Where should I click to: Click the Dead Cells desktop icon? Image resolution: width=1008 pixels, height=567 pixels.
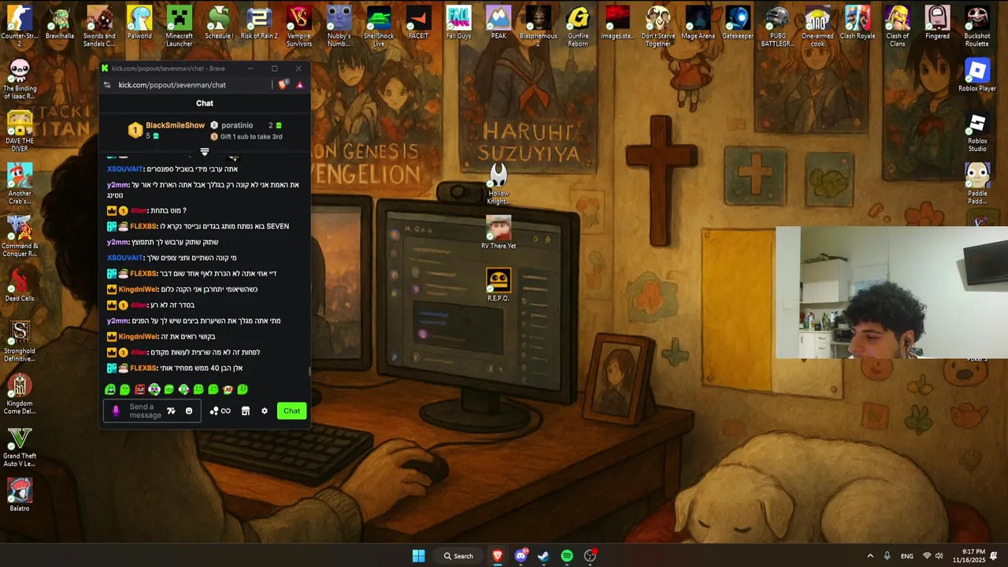(20, 285)
